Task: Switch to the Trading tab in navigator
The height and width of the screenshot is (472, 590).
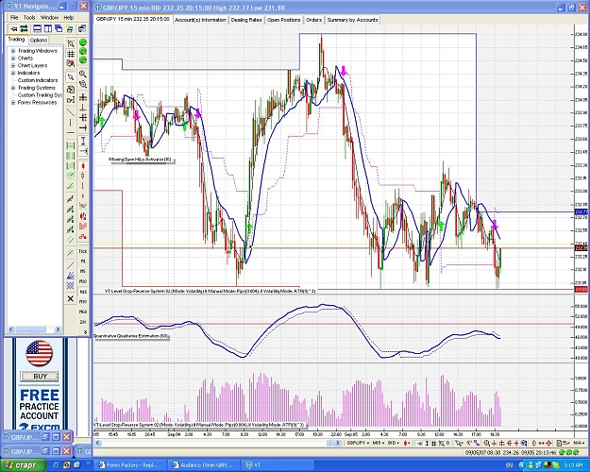Action: click(16, 40)
